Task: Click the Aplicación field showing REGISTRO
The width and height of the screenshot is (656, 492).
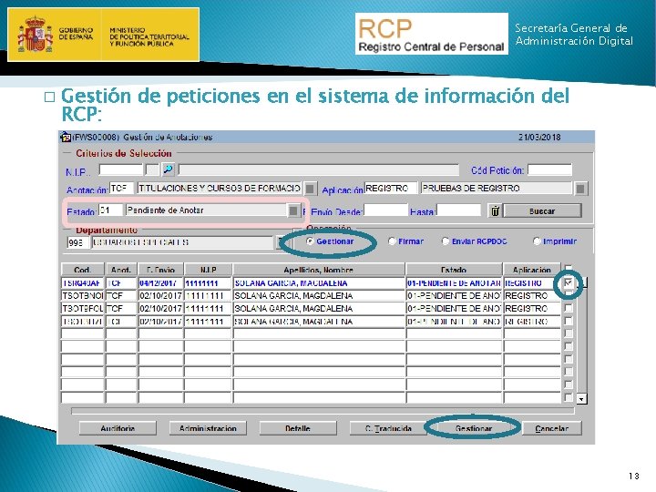Action: coord(391,189)
